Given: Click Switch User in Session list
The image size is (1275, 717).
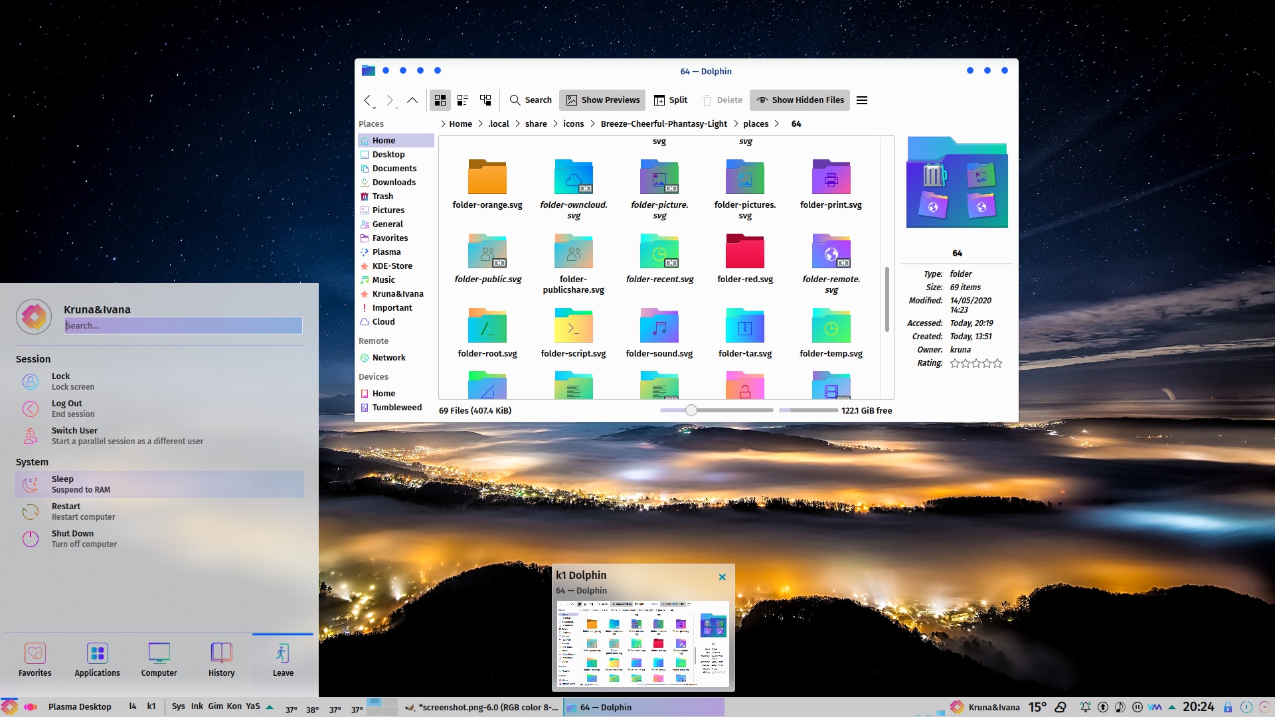Looking at the screenshot, I should (x=159, y=436).
